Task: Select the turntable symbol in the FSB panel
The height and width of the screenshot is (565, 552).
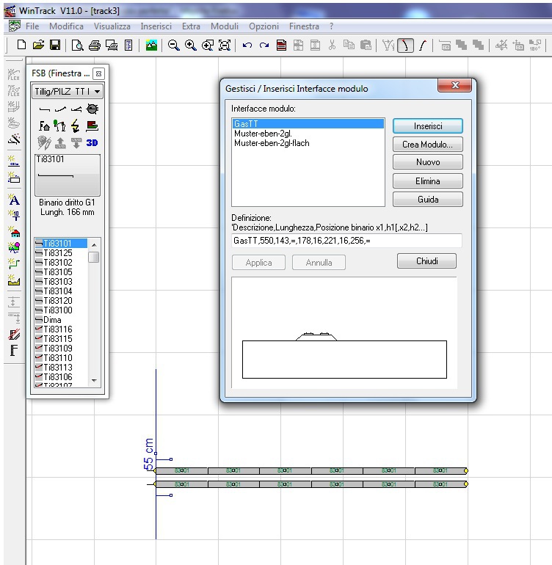Action: point(92,109)
